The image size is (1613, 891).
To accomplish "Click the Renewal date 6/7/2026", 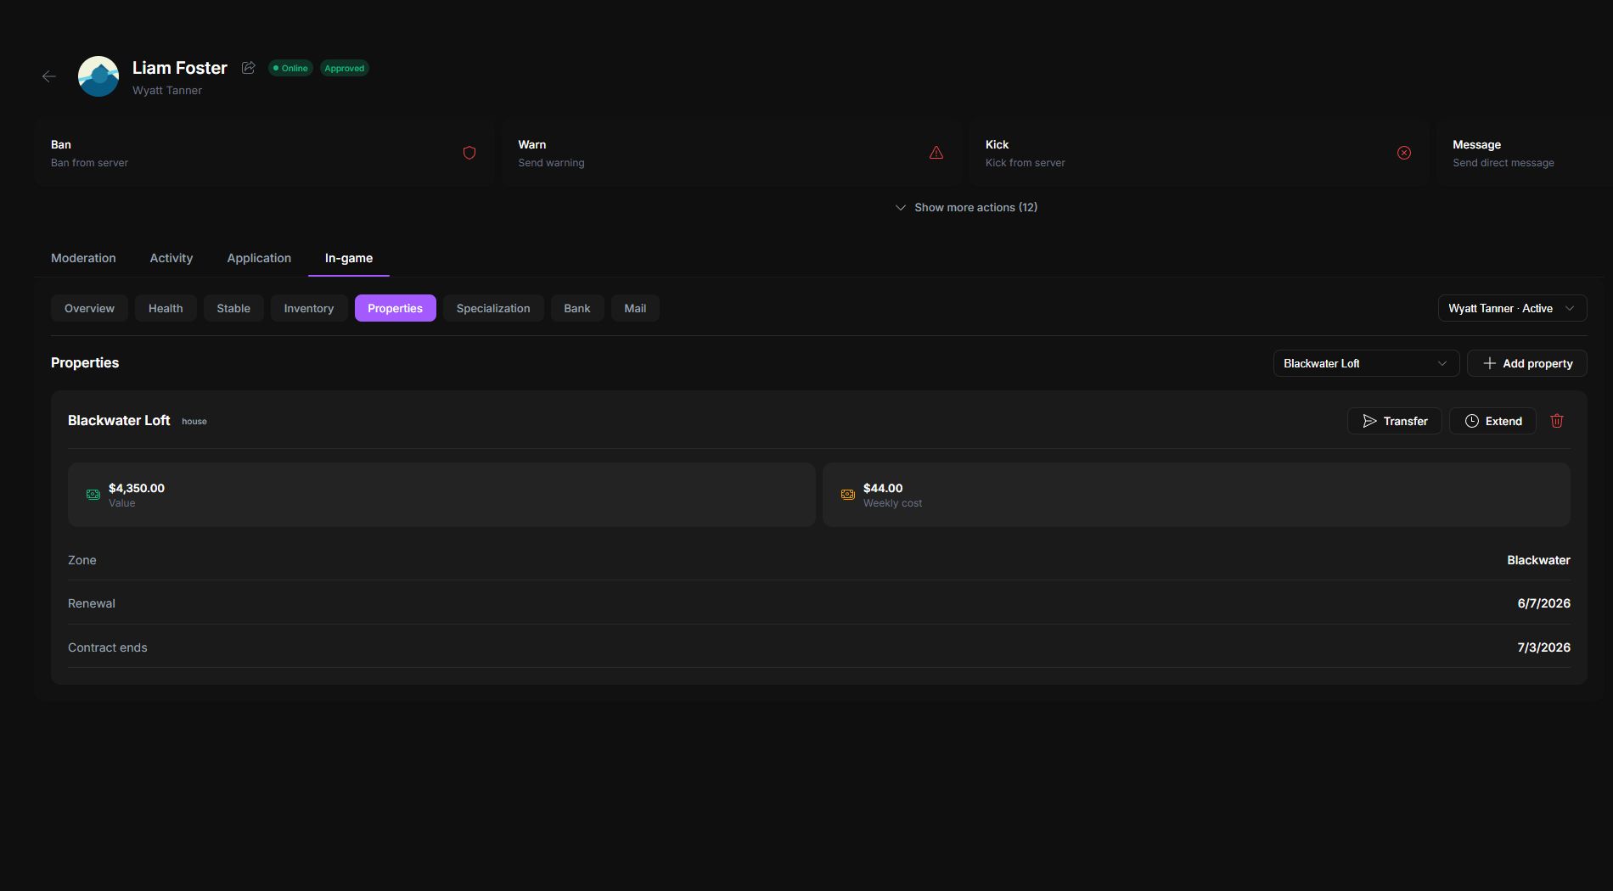I will [x=1544, y=603].
